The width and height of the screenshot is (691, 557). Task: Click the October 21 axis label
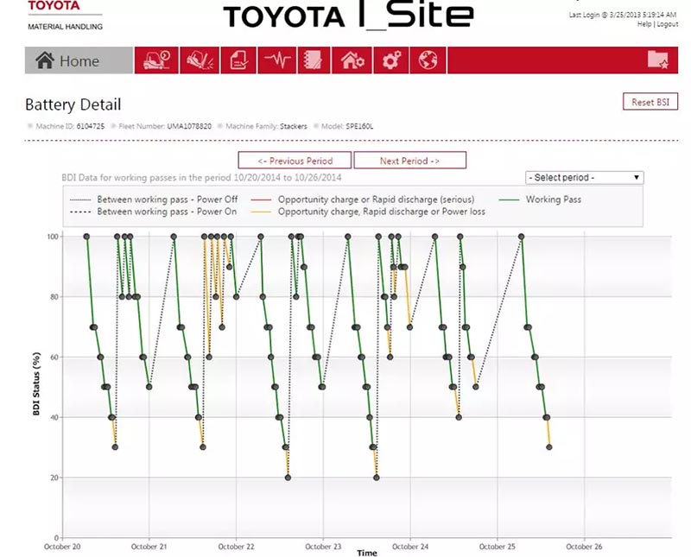click(149, 547)
